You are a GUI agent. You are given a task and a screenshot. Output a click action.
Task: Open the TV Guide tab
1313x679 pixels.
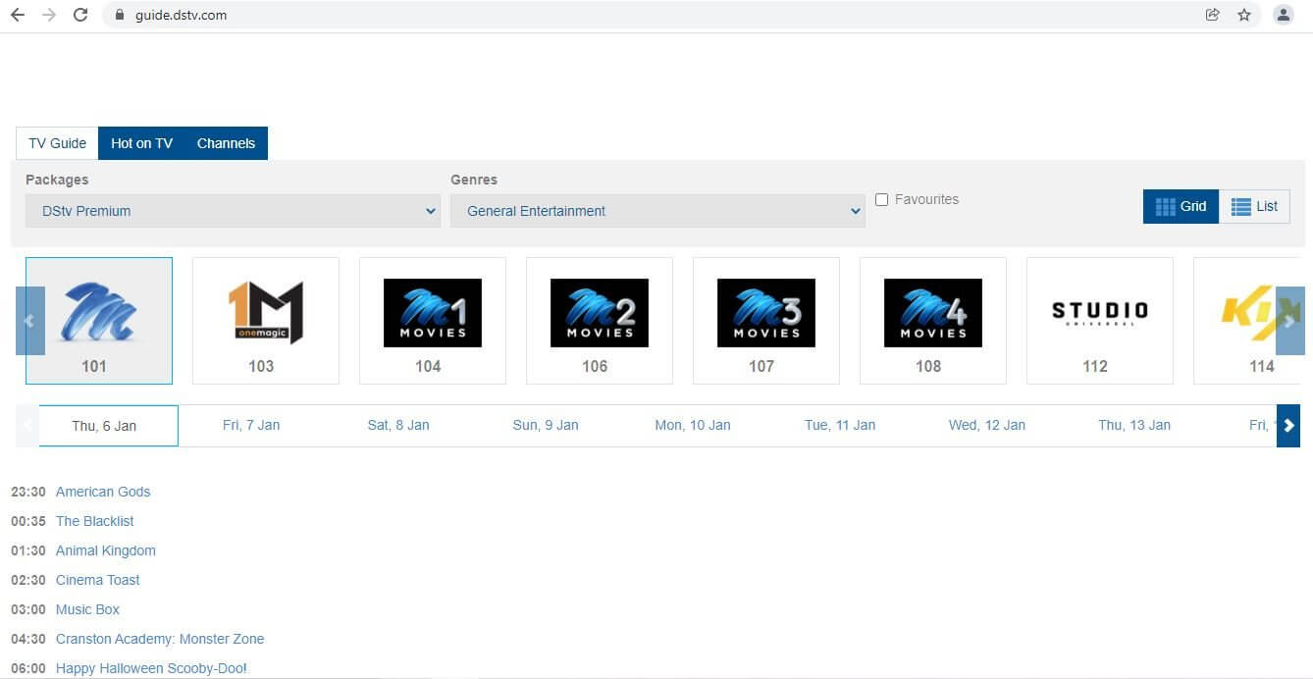click(57, 143)
